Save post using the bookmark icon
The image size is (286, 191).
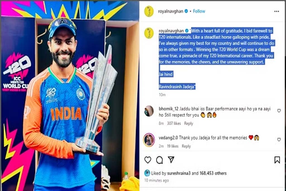[x=277, y=160]
